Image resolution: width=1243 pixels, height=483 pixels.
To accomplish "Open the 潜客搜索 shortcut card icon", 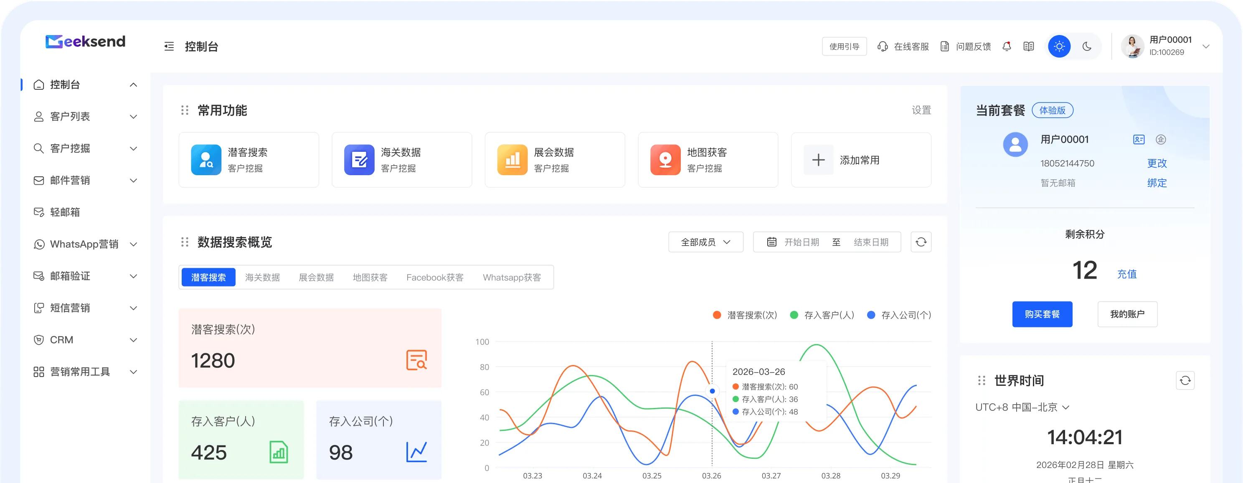I will tap(206, 160).
